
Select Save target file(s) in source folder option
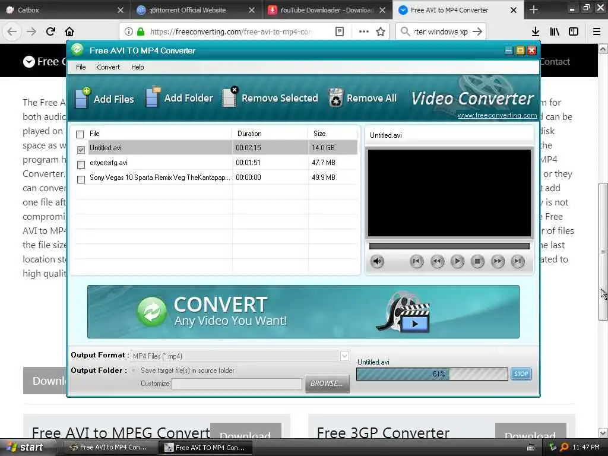click(x=134, y=370)
